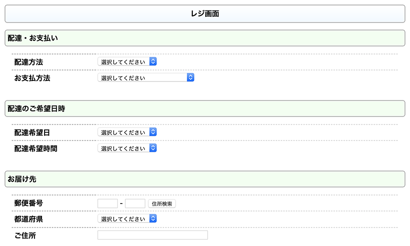
Task: Click the ご住所 row label text
Action: 25,235
